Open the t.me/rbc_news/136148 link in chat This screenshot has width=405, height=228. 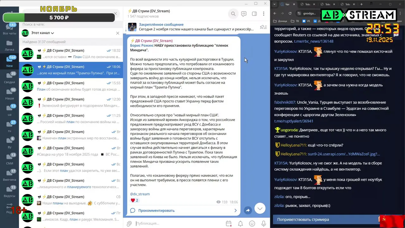click(x=314, y=41)
